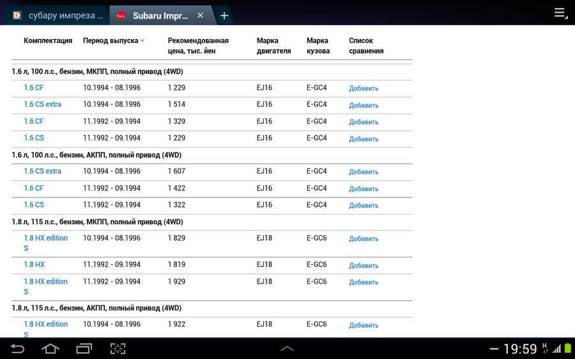This screenshot has height=359, width=575.
Task: Select group heading 1.8 л АКПП 4WD
Action: (x=96, y=308)
